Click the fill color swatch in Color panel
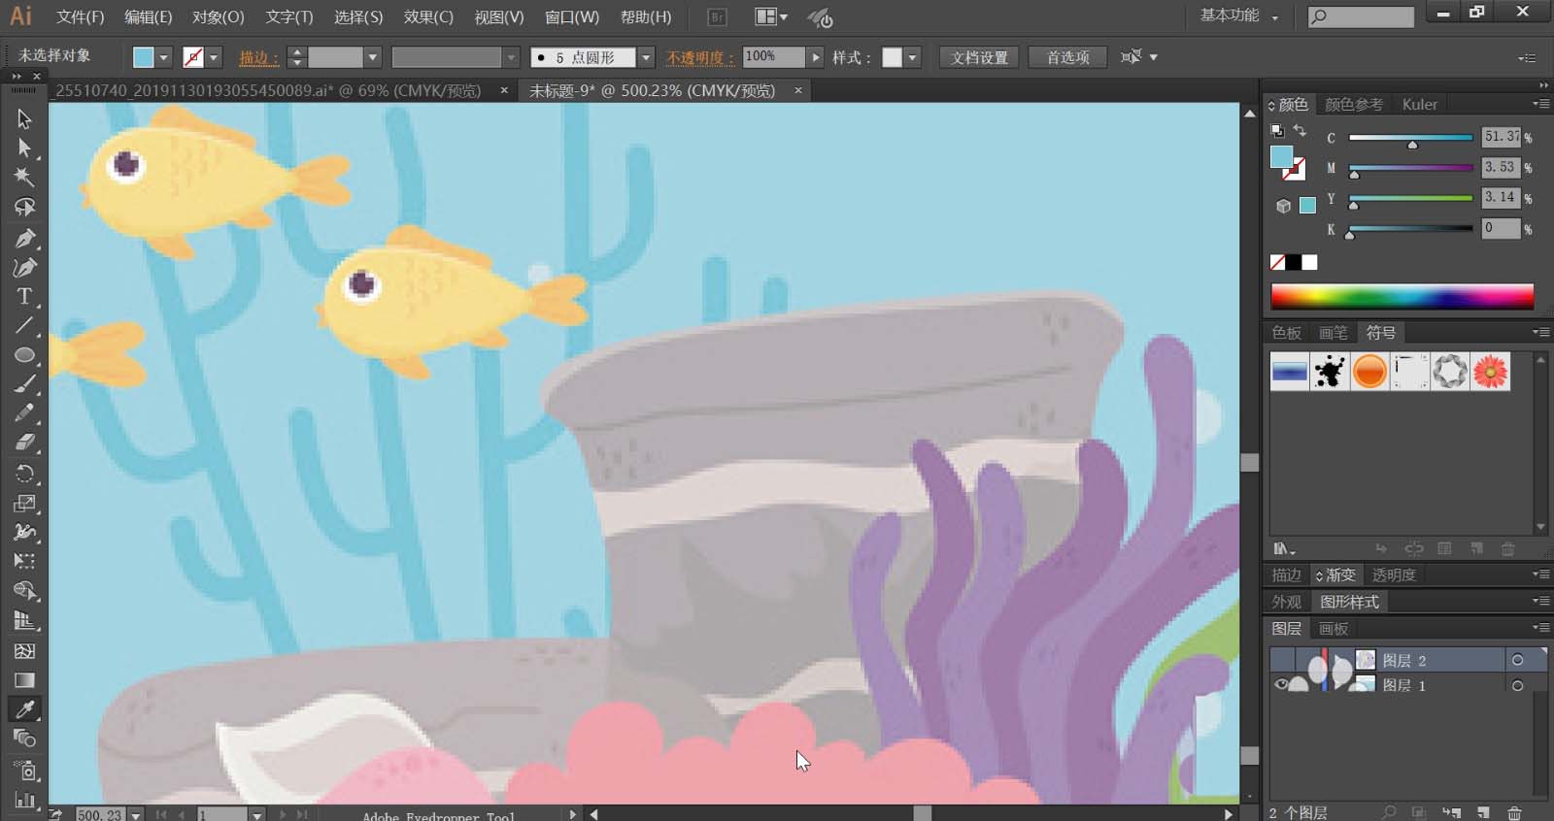This screenshot has height=821, width=1554. 1281,156
